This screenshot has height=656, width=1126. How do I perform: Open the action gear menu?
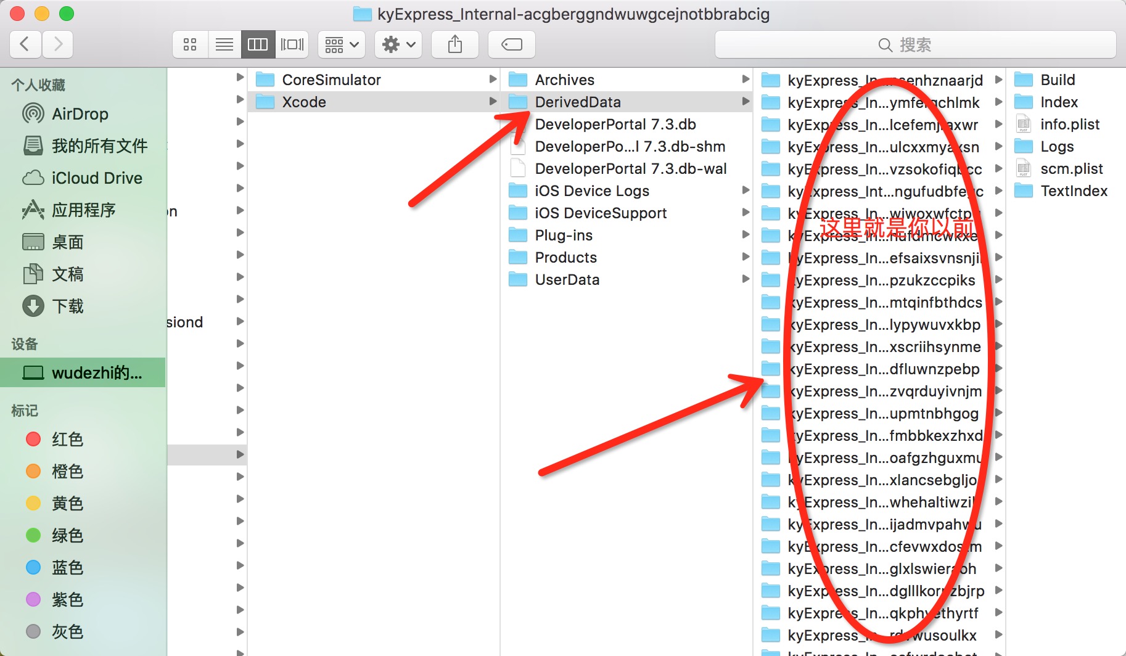tap(398, 44)
